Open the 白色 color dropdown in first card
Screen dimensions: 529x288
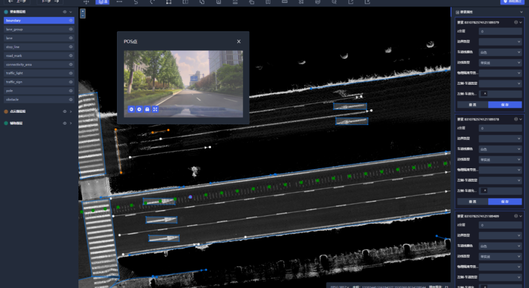[500, 52]
